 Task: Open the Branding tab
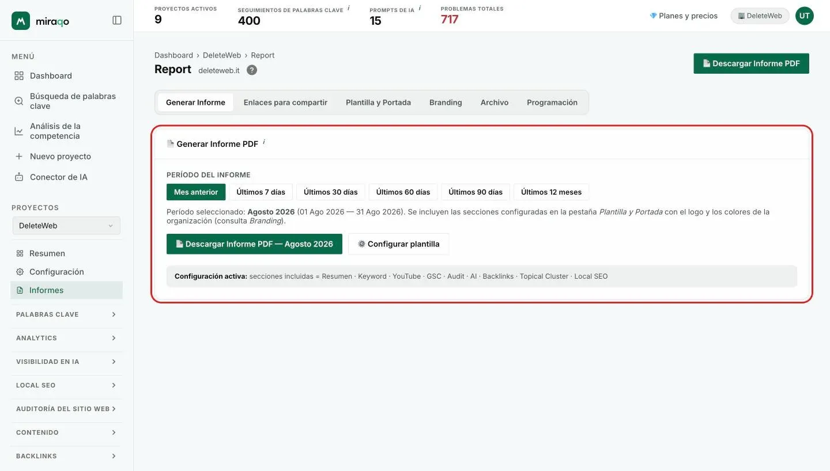446,102
